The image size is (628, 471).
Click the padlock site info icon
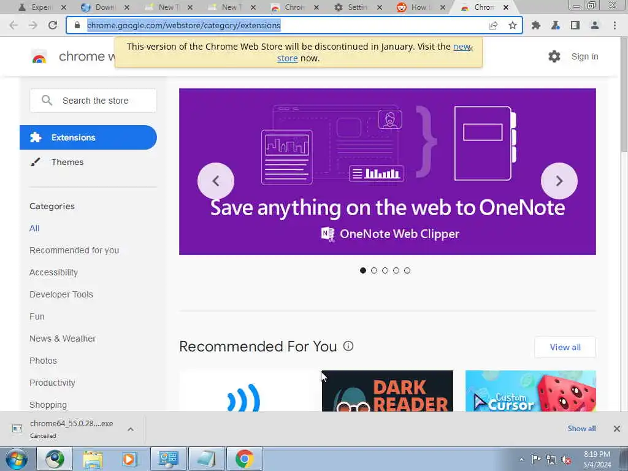click(x=77, y=25)
